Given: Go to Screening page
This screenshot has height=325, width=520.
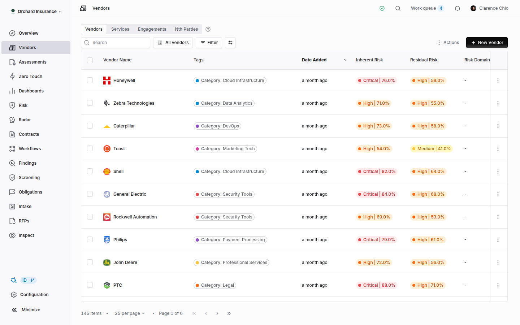Looking at the screenshot, I should [x=36, y=178].
